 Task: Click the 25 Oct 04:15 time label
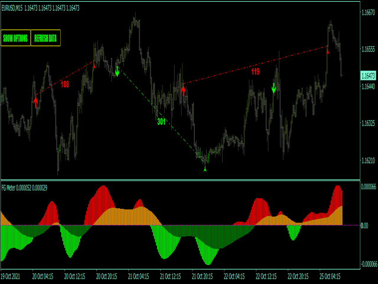[x=330, y=276]
